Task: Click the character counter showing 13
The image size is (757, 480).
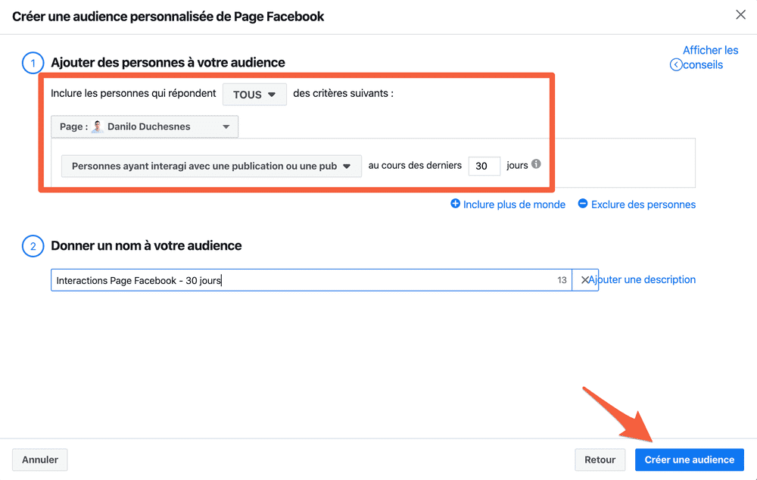Action: pyautogui.click(x=562, y=280)
